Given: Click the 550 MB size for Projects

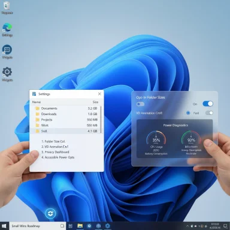Looking at the screenshot, I should coord(92,120).
